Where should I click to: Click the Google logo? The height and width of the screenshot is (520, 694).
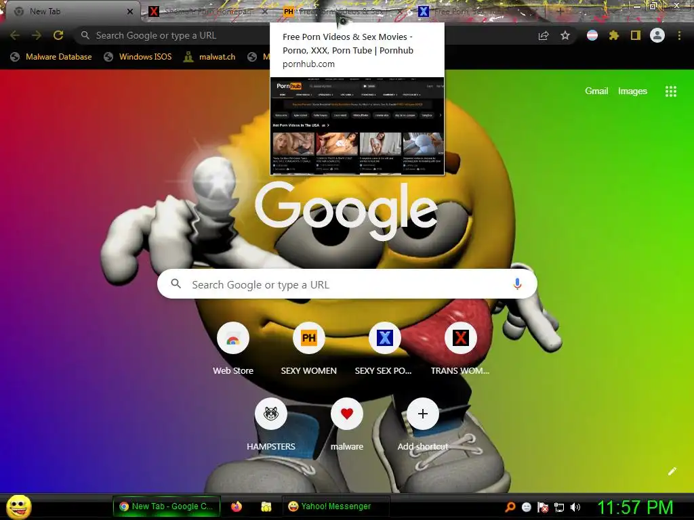346,211
